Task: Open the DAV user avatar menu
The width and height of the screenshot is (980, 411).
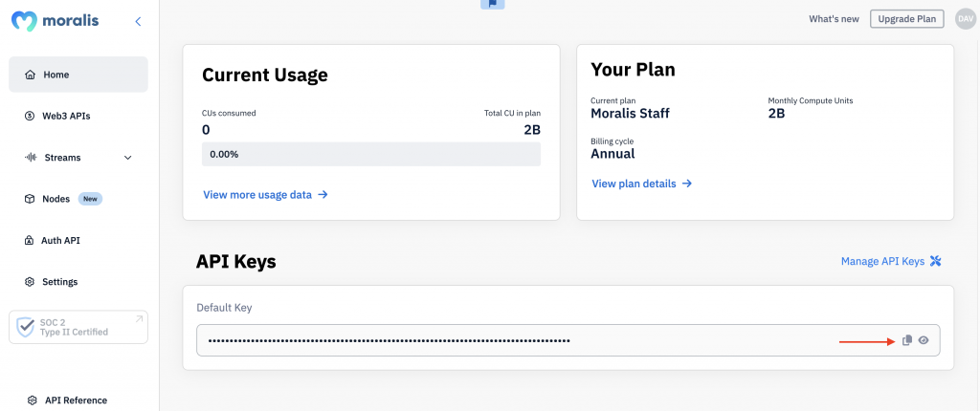Action: 966,19
